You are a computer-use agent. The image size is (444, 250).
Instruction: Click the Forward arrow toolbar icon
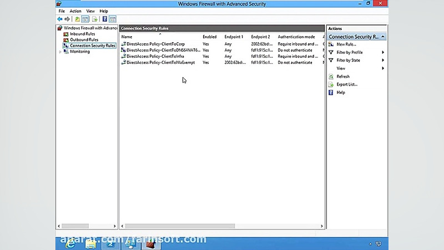coord(67,19)
